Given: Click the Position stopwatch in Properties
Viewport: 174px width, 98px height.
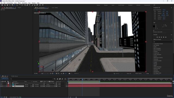Looking at the screenshot, I should [155, 13].
